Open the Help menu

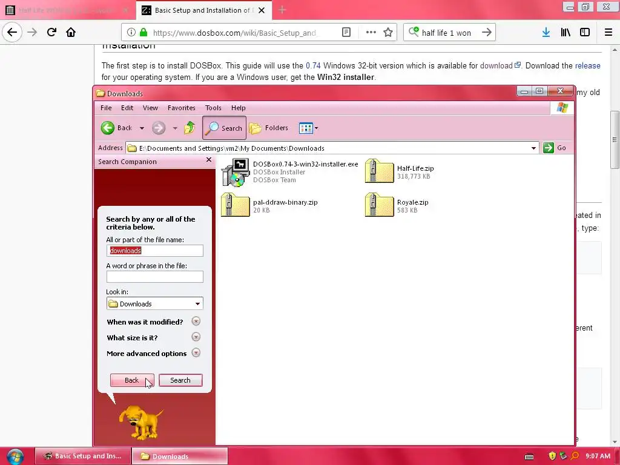[x=239, y=108]
